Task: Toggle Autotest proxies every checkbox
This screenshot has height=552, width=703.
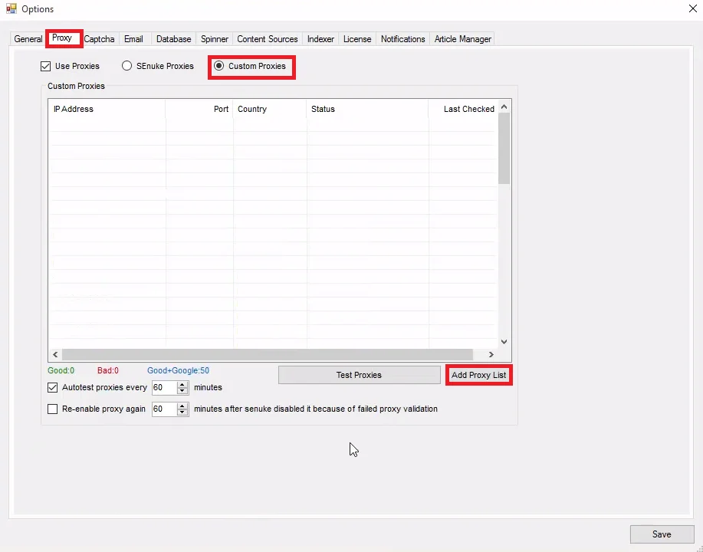Action: click(53, 388)
